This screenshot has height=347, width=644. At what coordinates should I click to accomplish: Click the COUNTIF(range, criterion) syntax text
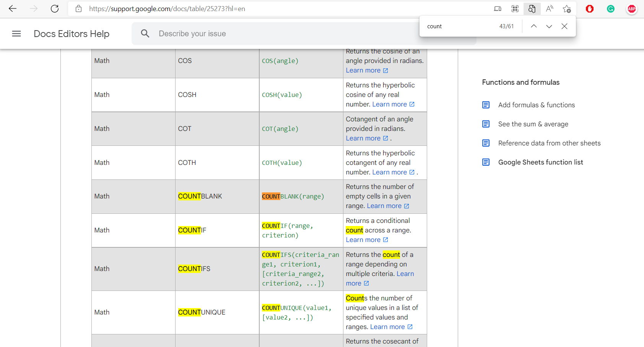coord(288,231)
